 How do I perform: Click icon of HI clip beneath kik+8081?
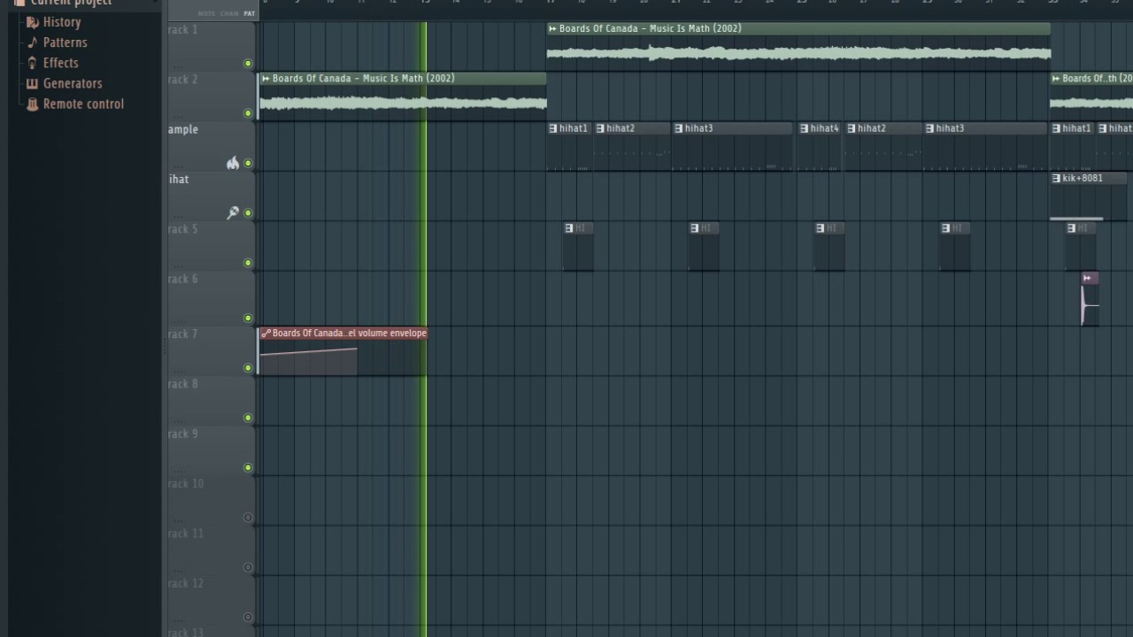1071,228
